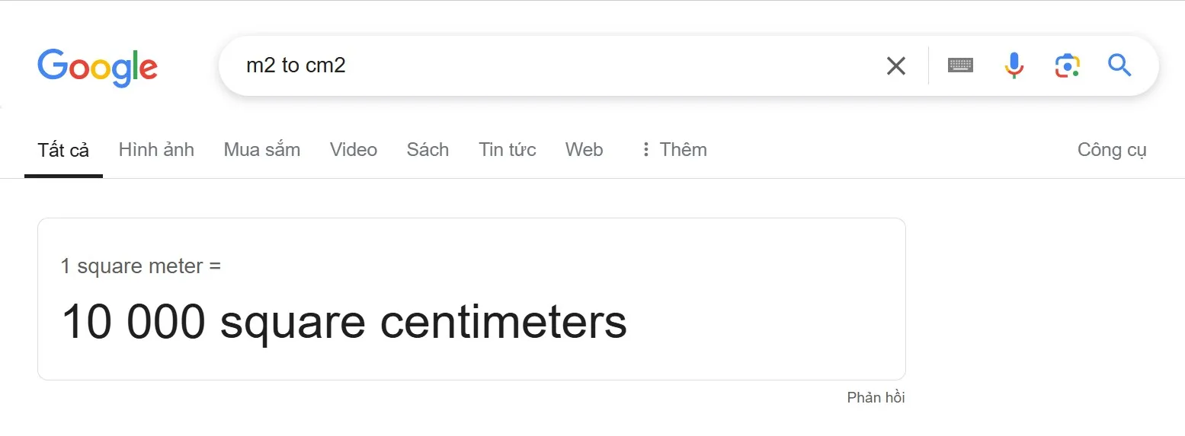Click the '10 000 square centimeters' result text

point(344,323)
